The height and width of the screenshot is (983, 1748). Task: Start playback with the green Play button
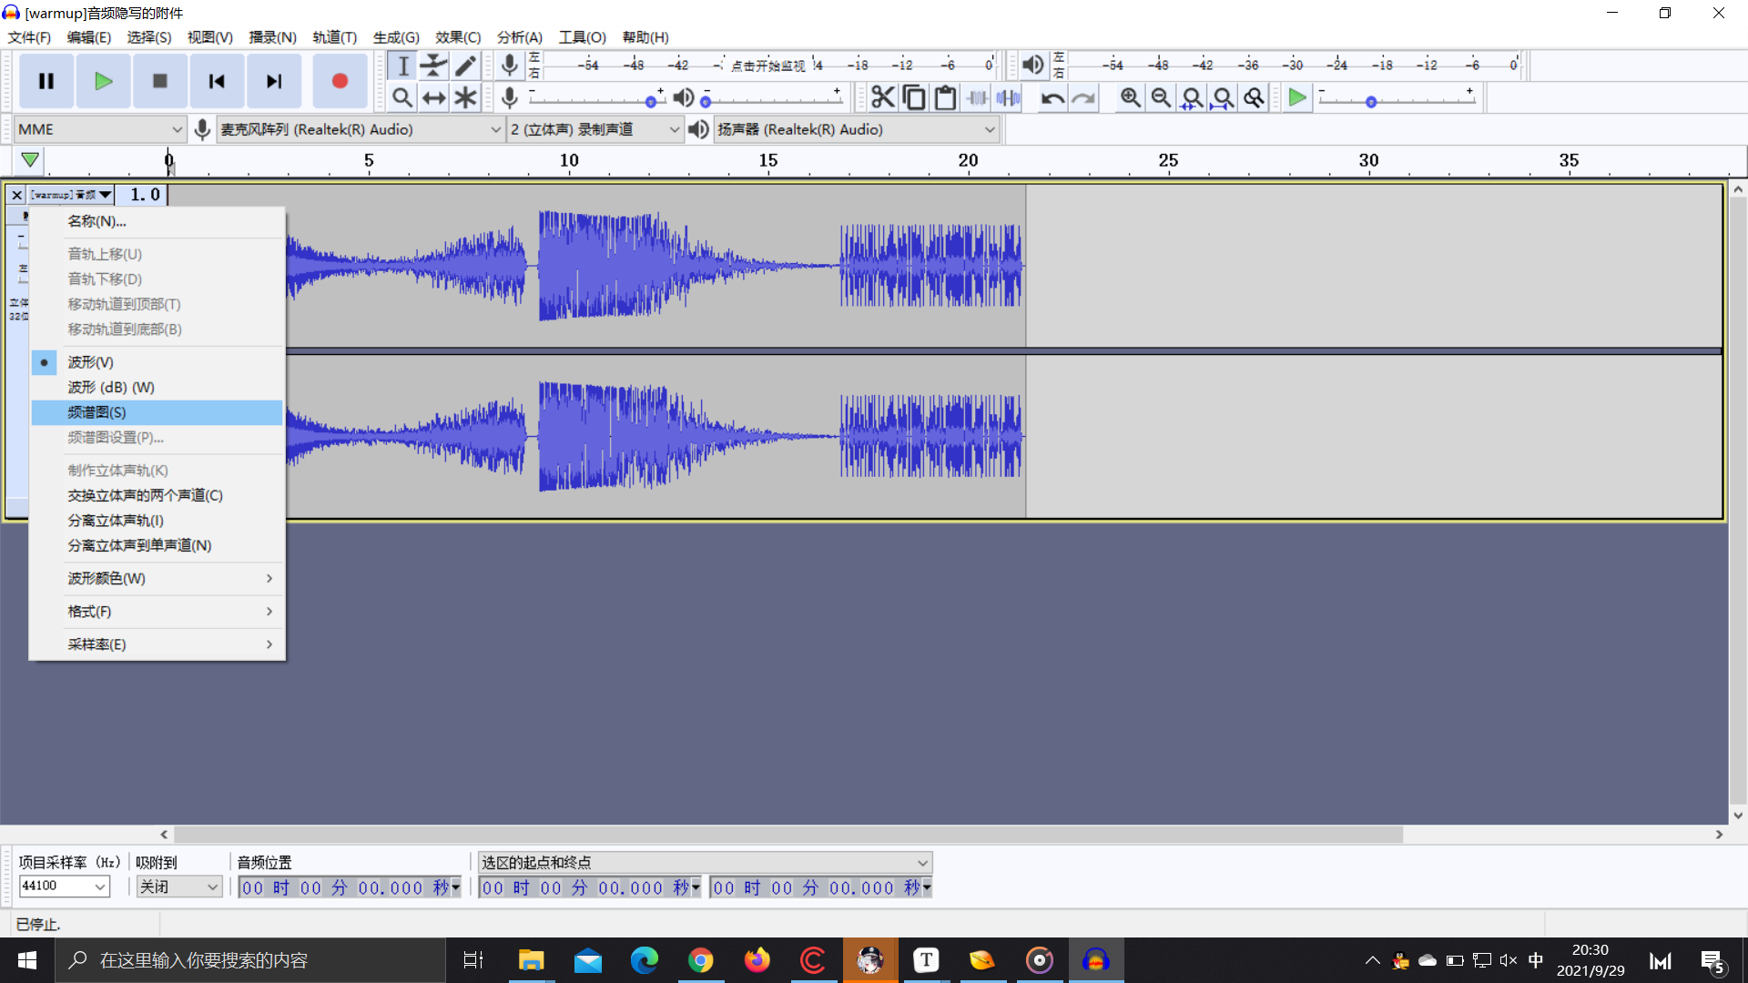(x=103, y=81)
